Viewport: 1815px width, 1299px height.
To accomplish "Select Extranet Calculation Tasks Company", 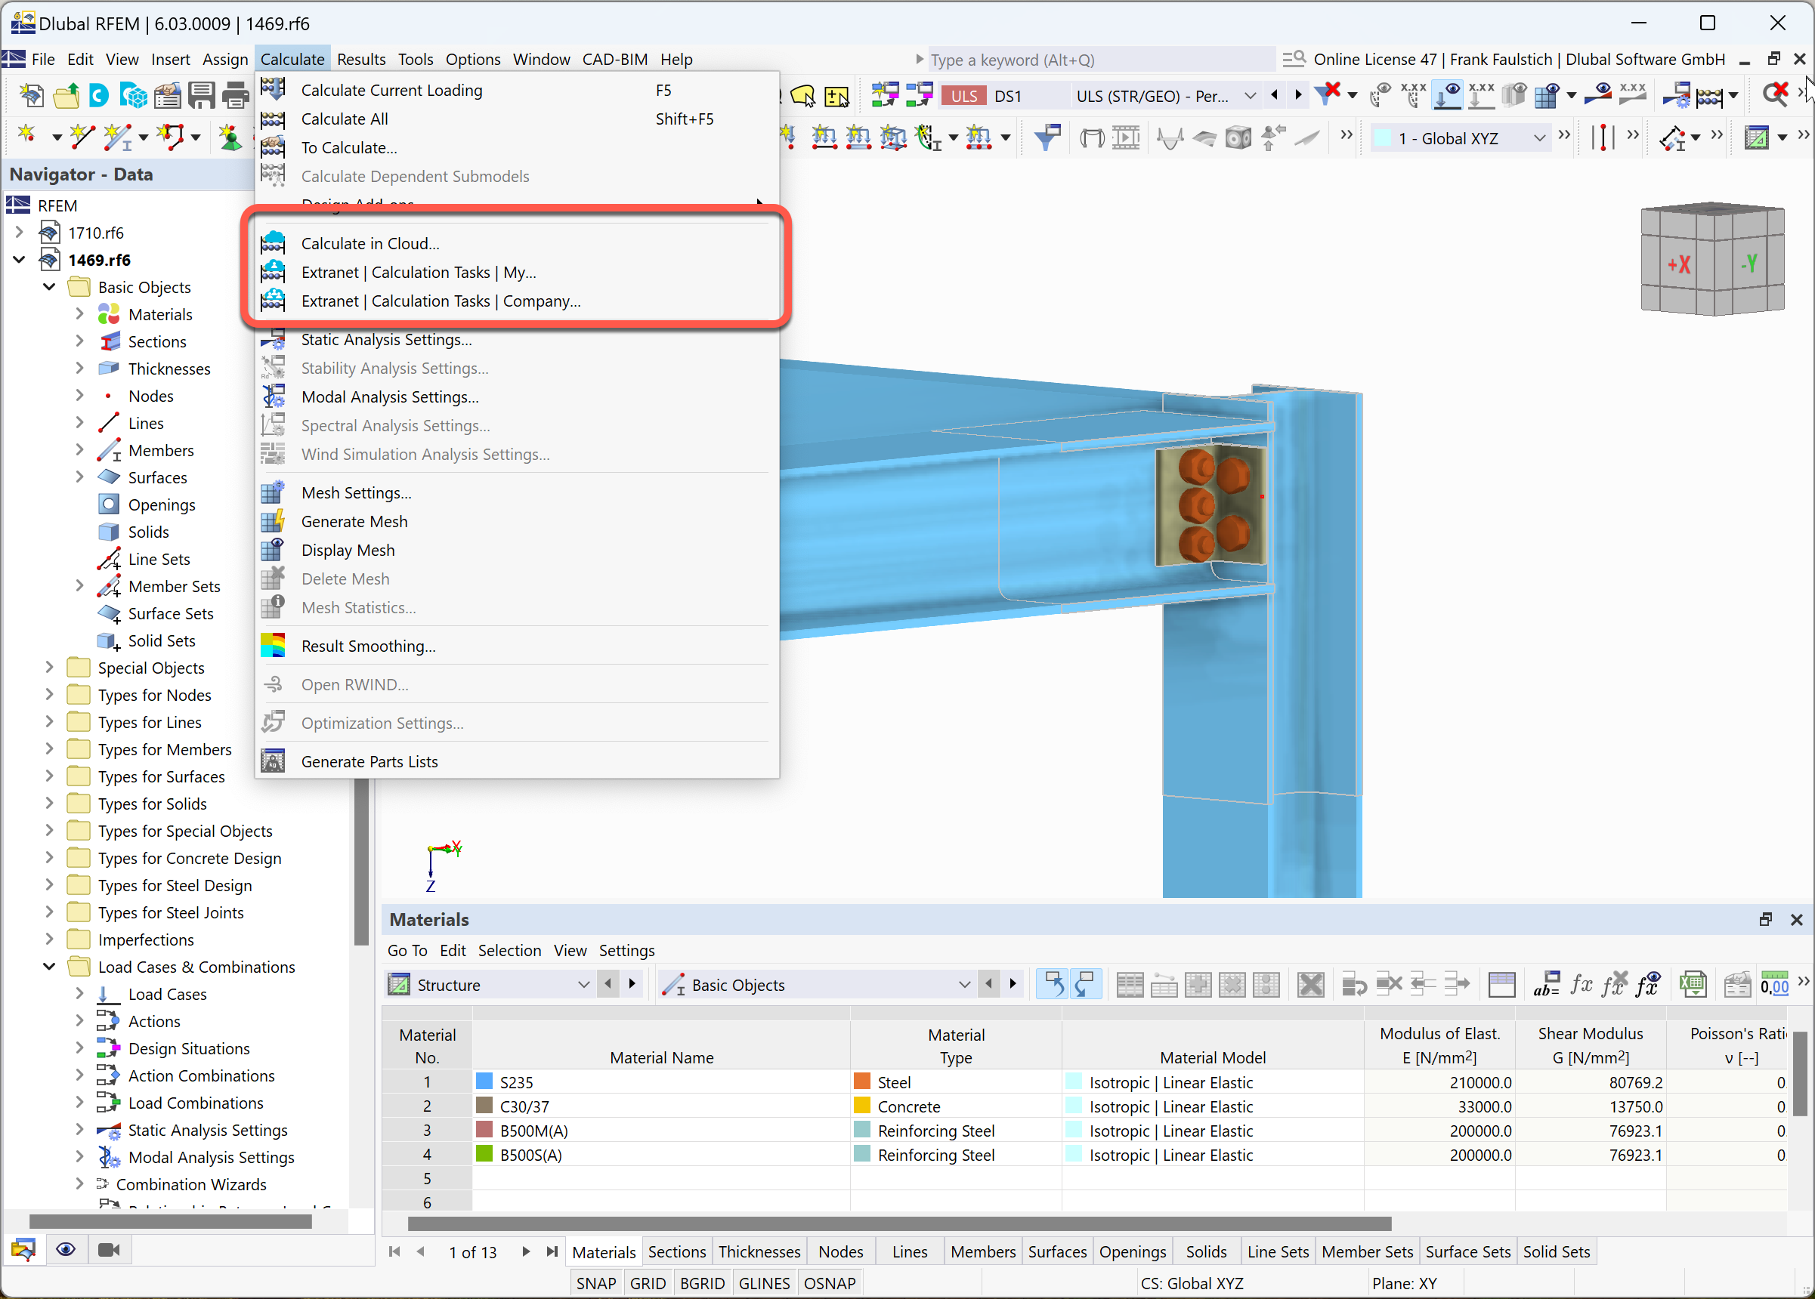I will point(440,299).
